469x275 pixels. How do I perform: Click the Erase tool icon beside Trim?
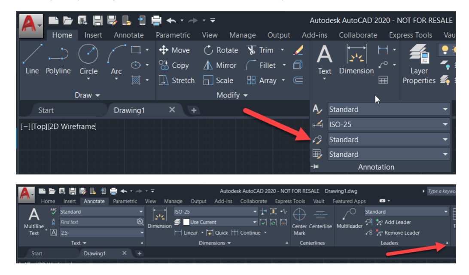pos(298,50)
